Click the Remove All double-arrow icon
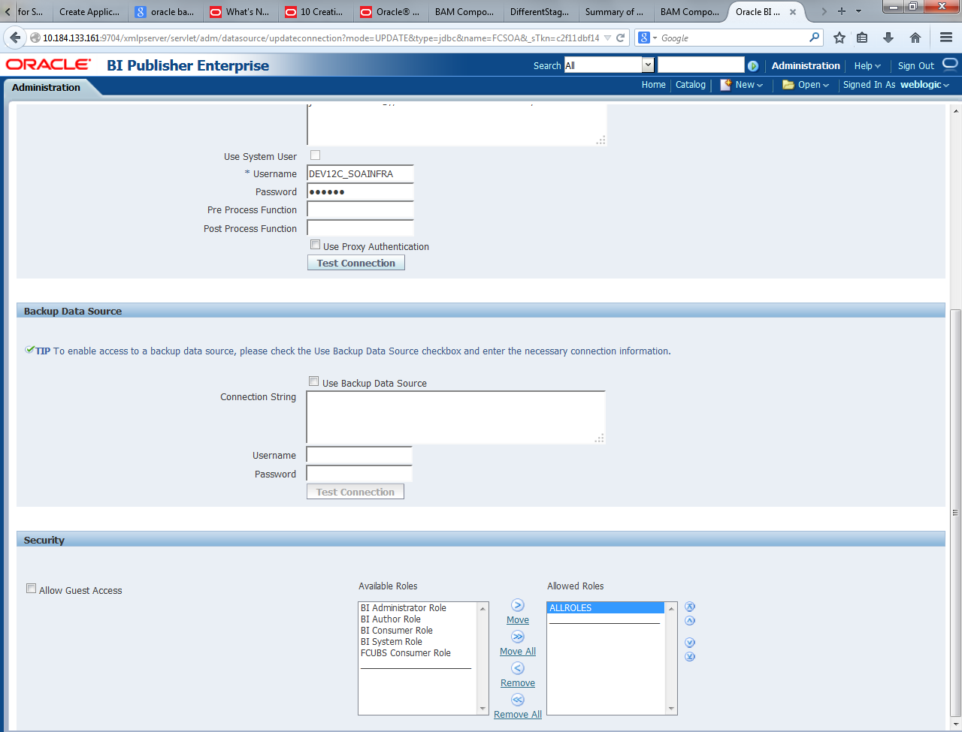This screenshot has width=962, height=732. click(518, 700)
